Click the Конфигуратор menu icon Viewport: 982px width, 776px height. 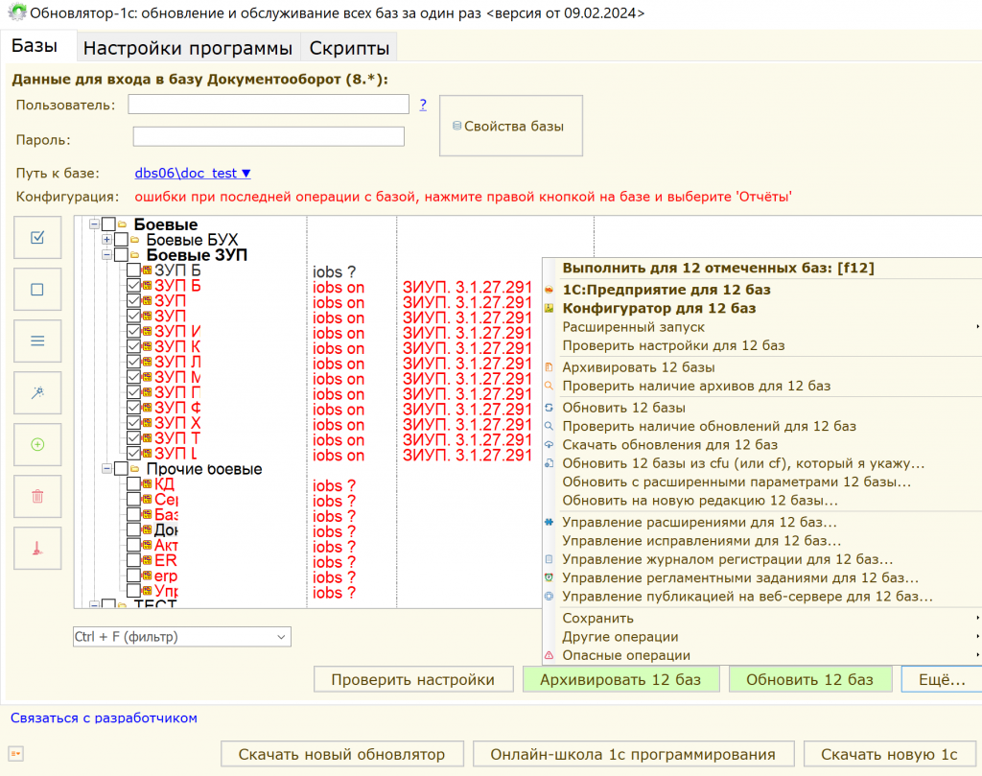[549, 308]
